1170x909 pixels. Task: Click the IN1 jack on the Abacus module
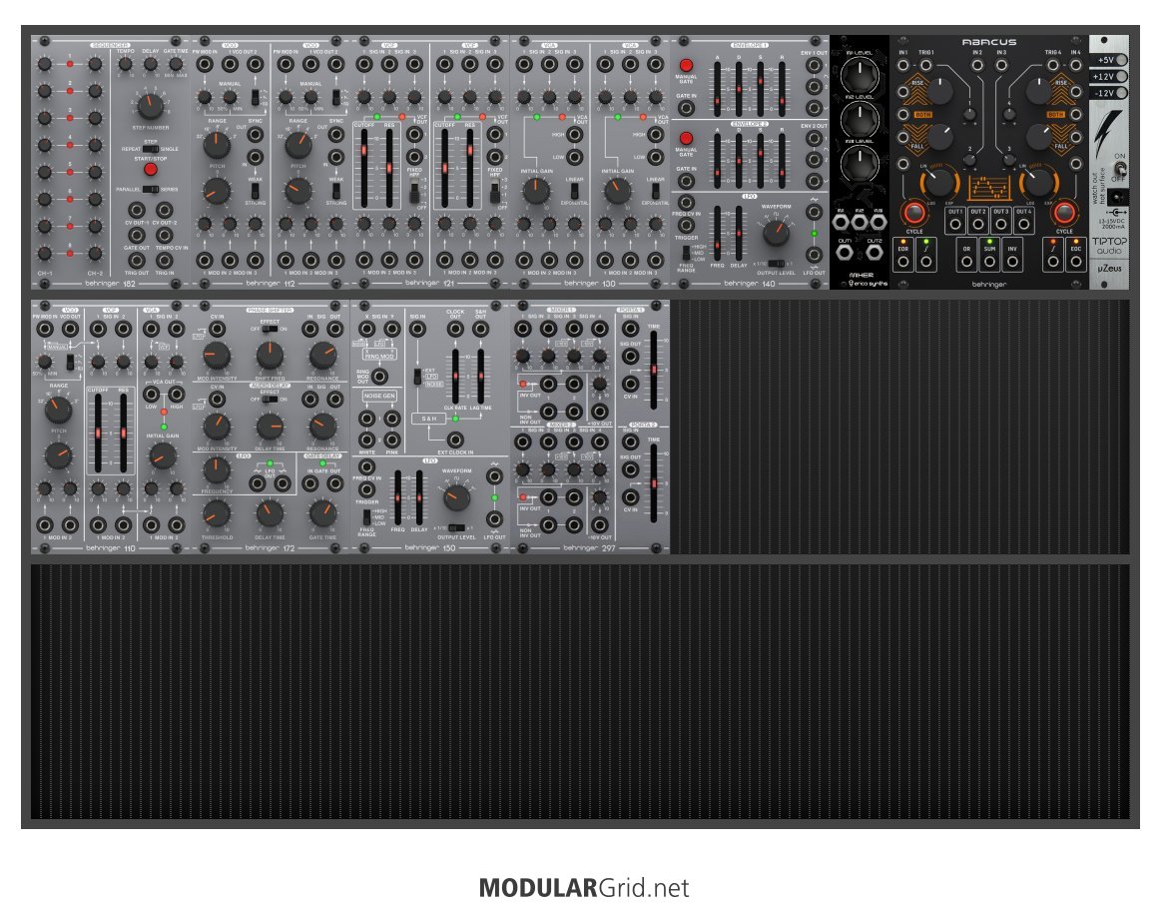pos(903,65)
